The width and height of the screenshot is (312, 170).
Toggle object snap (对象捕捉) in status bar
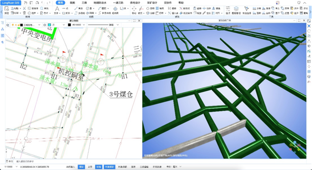coord(110,167)
